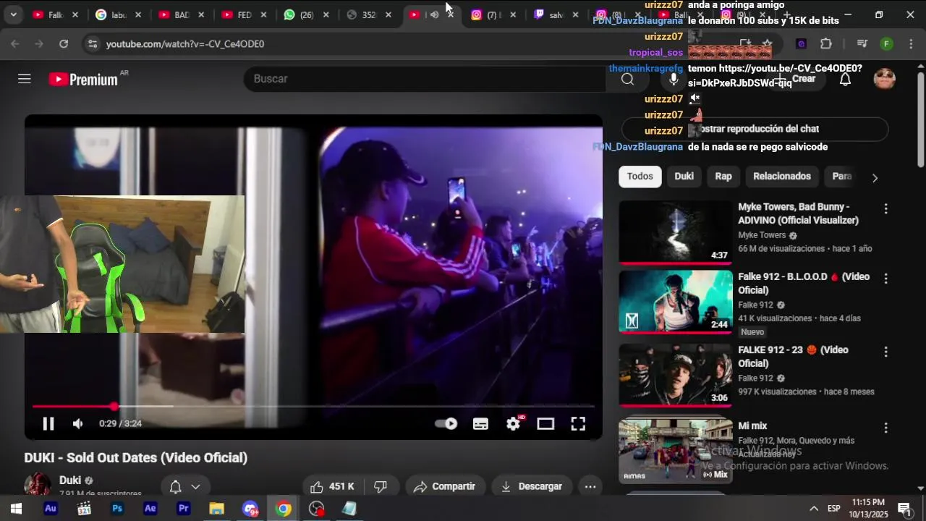Open Chrome three-dot menu
926x521 pixels.
point(911,44)
